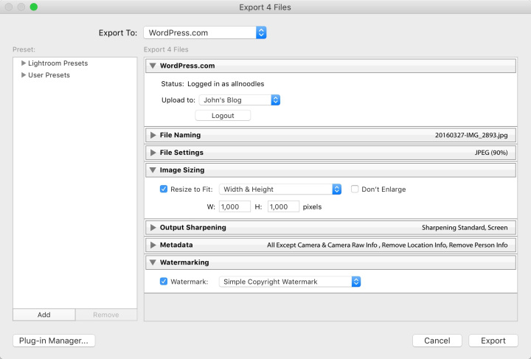This screenshot has width=531, height=359.
Task: Uncheck the Resize to Fit checkbox
Action: (x=164, y=189)
